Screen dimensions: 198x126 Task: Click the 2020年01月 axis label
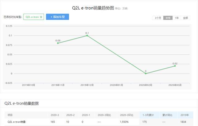116,85
